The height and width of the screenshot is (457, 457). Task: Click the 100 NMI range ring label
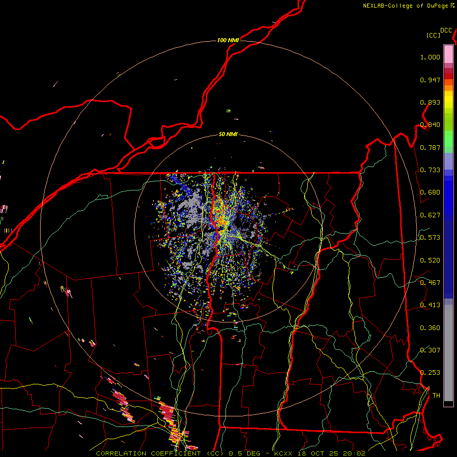(x=228, y=40)
